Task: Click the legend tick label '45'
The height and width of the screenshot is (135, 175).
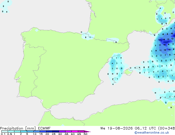Action: (x=79, y=134)
